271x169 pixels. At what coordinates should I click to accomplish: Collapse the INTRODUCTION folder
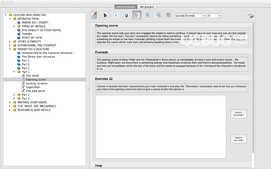[10, 18]
